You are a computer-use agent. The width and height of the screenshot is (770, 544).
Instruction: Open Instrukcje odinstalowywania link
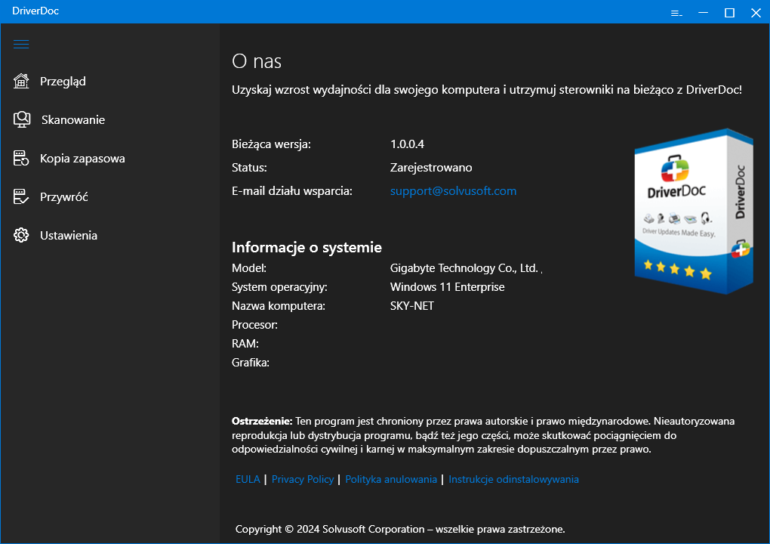click(513, 479)
